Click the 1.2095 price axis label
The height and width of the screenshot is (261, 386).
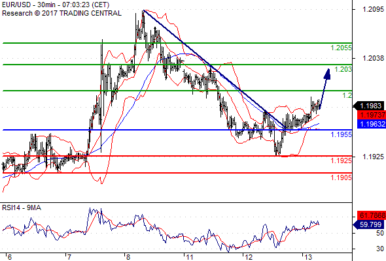373,9
